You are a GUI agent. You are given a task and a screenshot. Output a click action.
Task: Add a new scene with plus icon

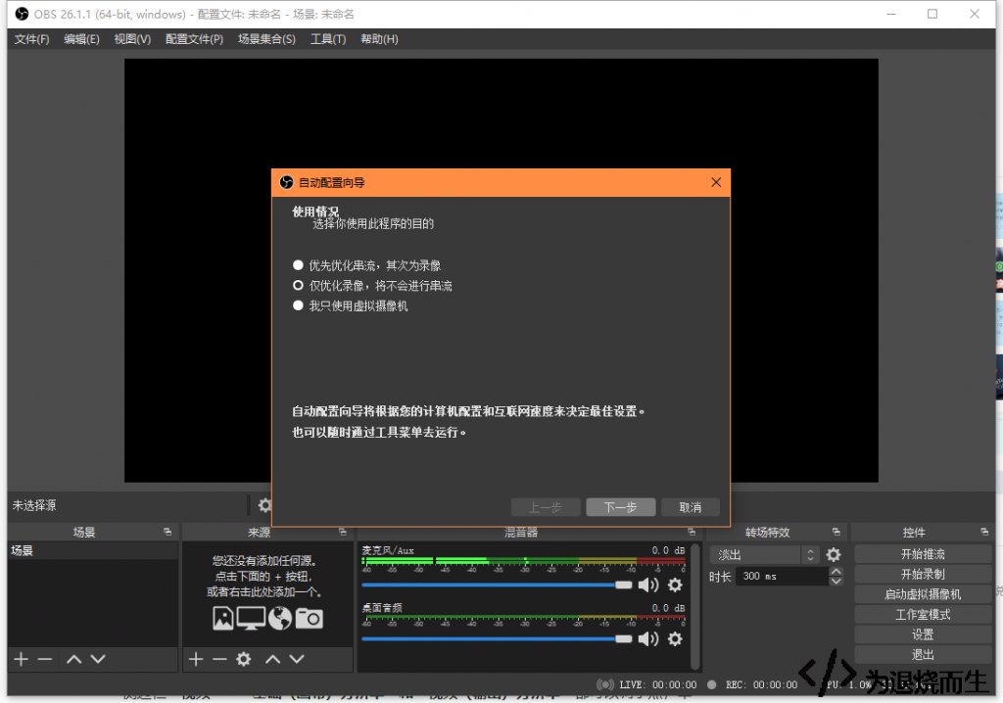click(22, 659)
